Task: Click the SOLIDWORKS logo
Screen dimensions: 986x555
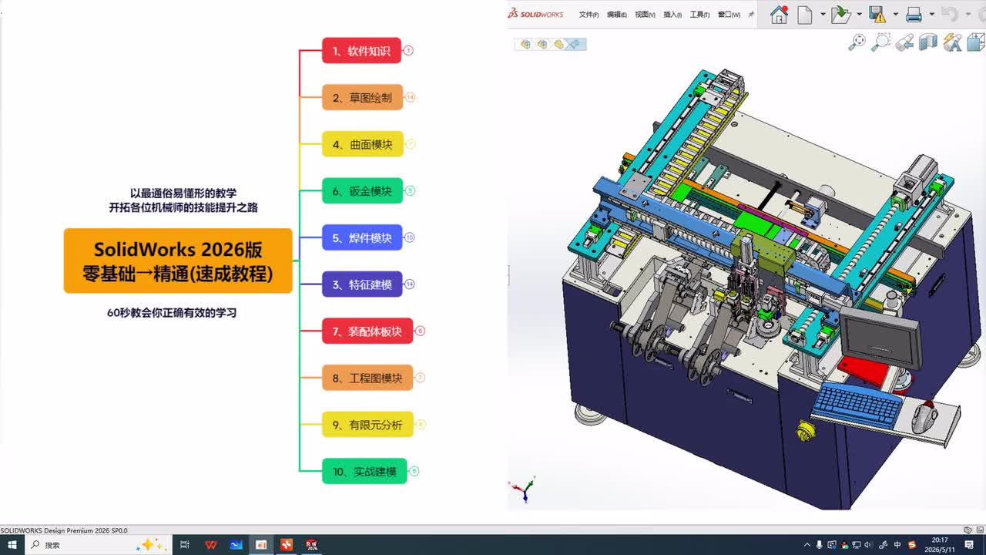Action: pyautogui.click(x=536, y=14)
